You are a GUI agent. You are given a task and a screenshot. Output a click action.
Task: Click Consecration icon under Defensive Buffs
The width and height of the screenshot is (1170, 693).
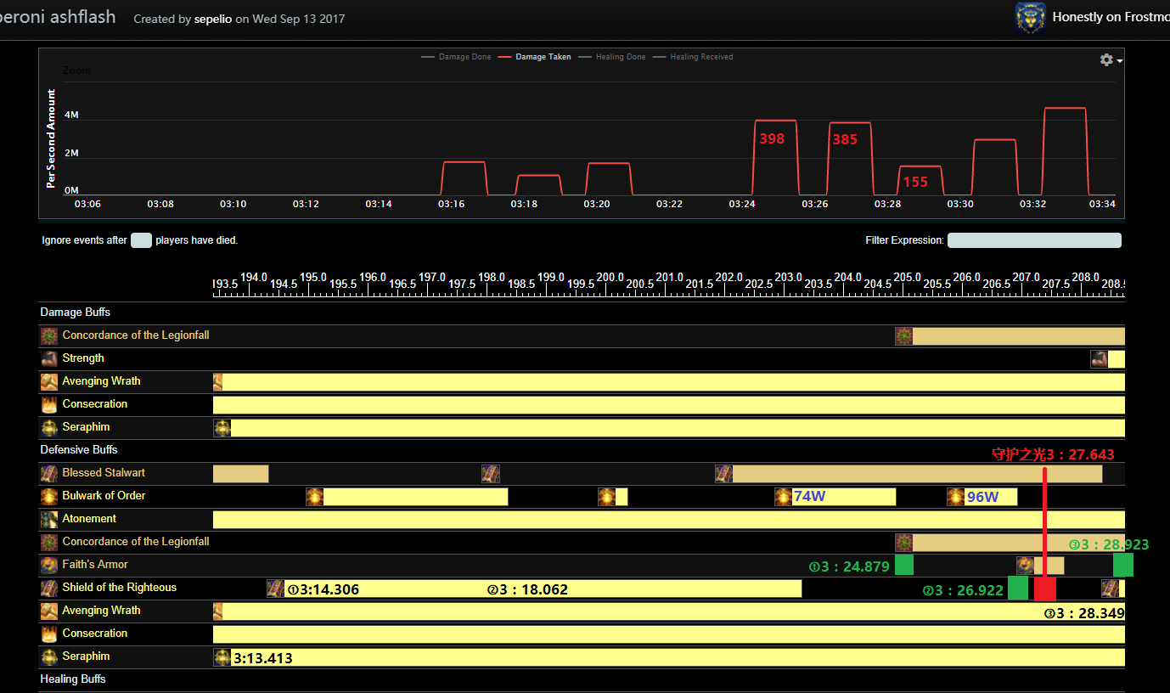click(49, 634)
